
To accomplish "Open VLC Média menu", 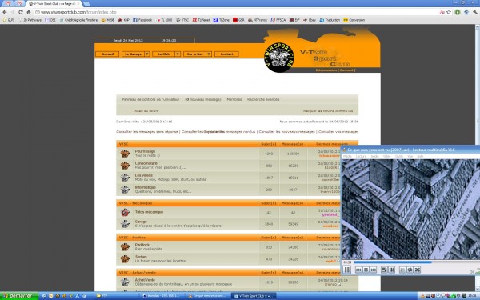I will 347,156.
